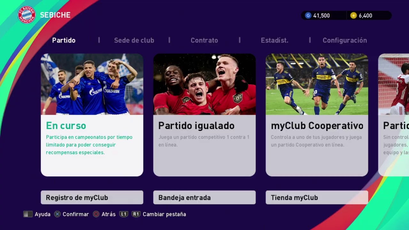409x230 pixels.
Task: Click the R1 shoulder button icon
Action: [x=136, y=214]
